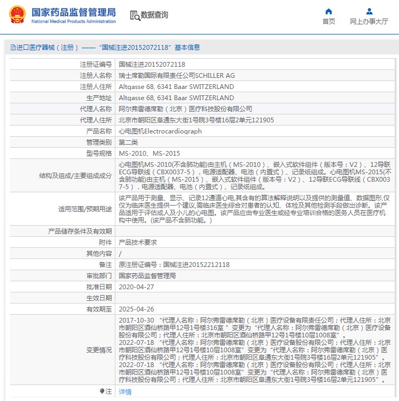
Task: Click 生产地址 row label
Action: (x=99, y=97)
